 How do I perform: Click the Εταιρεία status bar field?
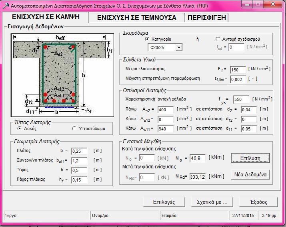click(194, 215)
